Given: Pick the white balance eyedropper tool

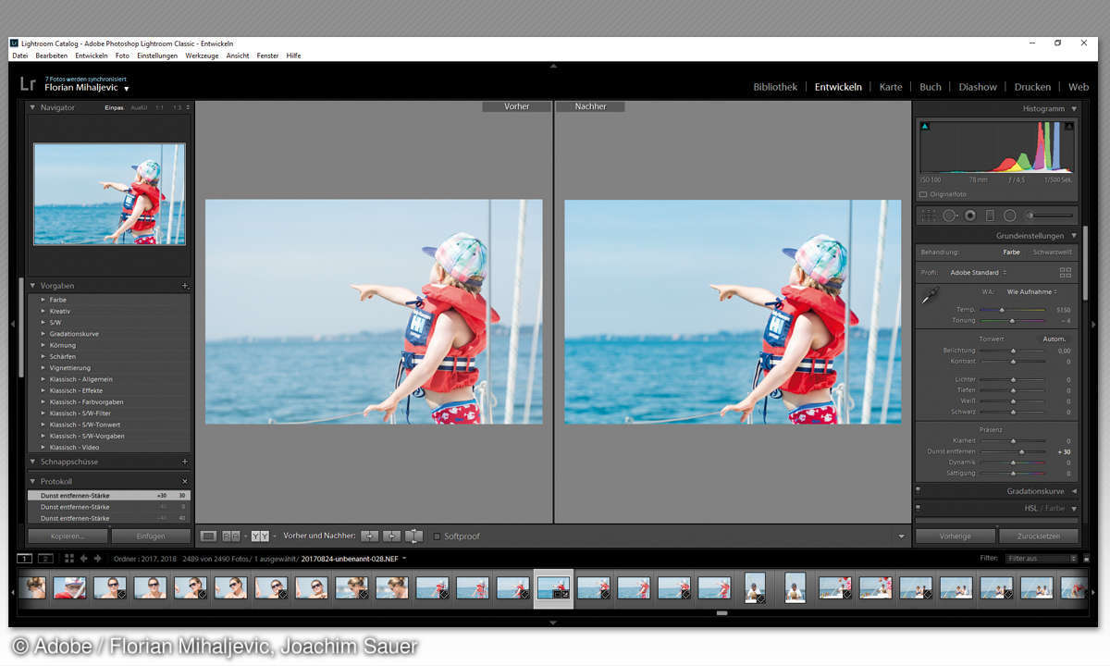Looking at the screenshot, I should (930, 295).
